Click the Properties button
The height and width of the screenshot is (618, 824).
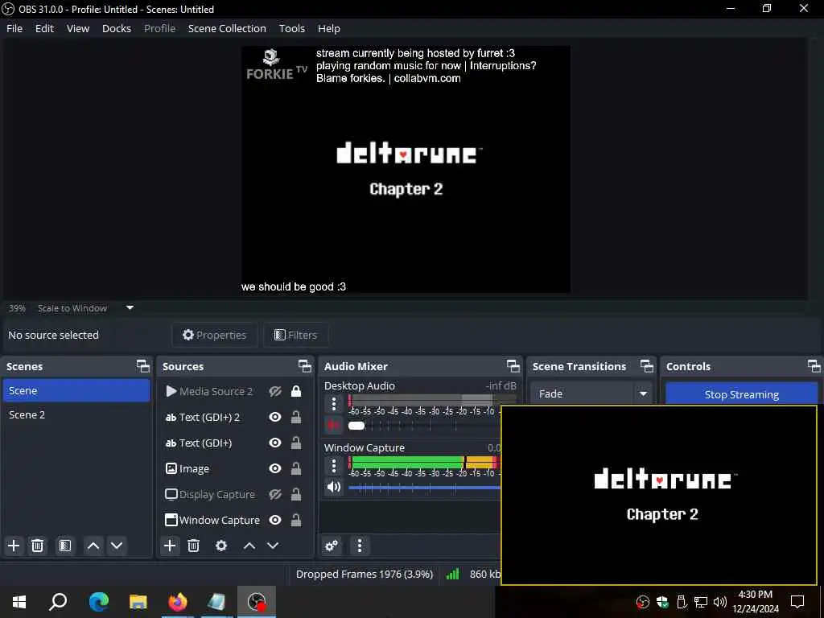(x=214, y=335)
